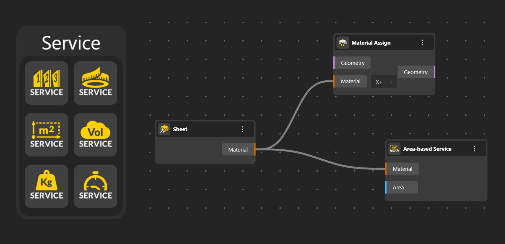
Task: Select the Kg weight-based Service icon
Action: 47,186
